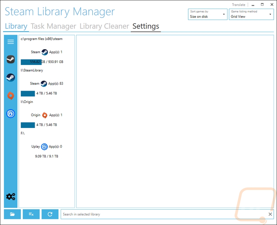The width and height of the screenshot is (277, 225).
Task: Click the Steam logo in the c:\program files library
Action: coord(45,52)
